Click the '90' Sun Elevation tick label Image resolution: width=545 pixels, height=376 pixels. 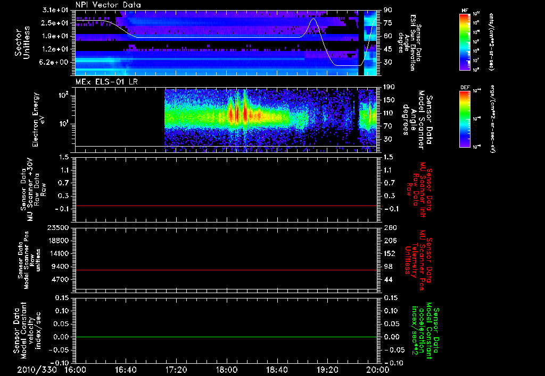tap(387, 10)
